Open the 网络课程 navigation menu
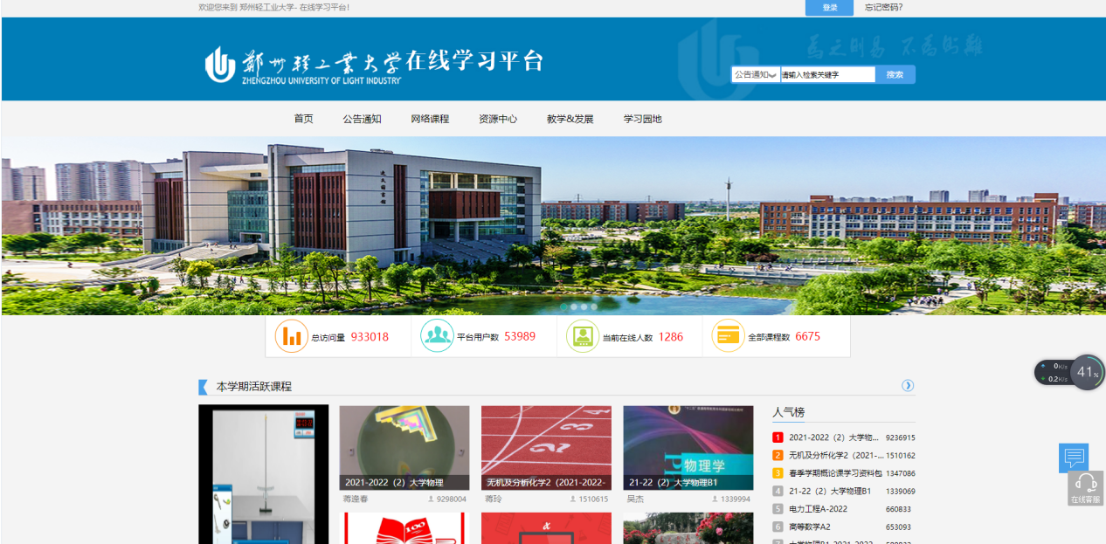Image resolution: width=1106 pixels, height=544 pixels. pos(430,119)
